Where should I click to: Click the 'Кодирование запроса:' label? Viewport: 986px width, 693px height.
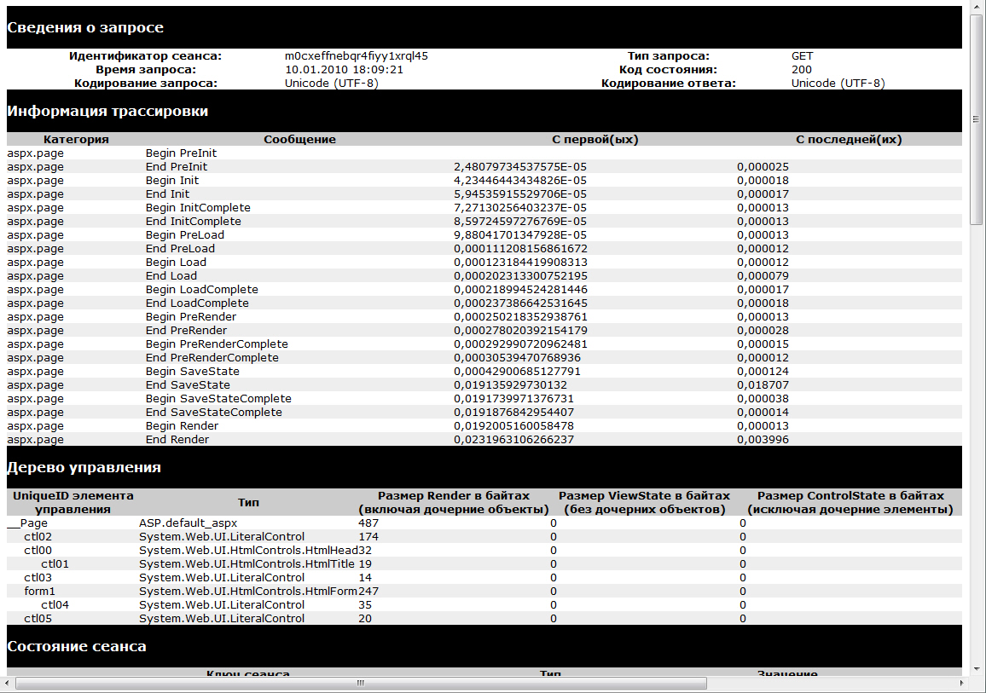pyautogui.click(x=146, y=84)
